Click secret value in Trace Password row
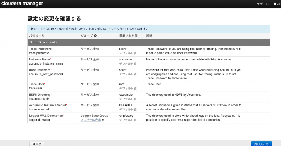Screen dimensions: 281x146 point(123,49)
